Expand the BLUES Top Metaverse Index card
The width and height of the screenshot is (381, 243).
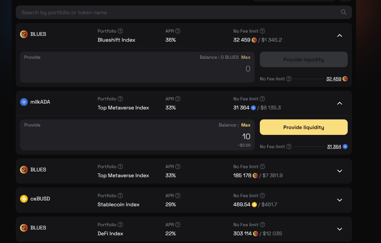click(x=340, y=171)
